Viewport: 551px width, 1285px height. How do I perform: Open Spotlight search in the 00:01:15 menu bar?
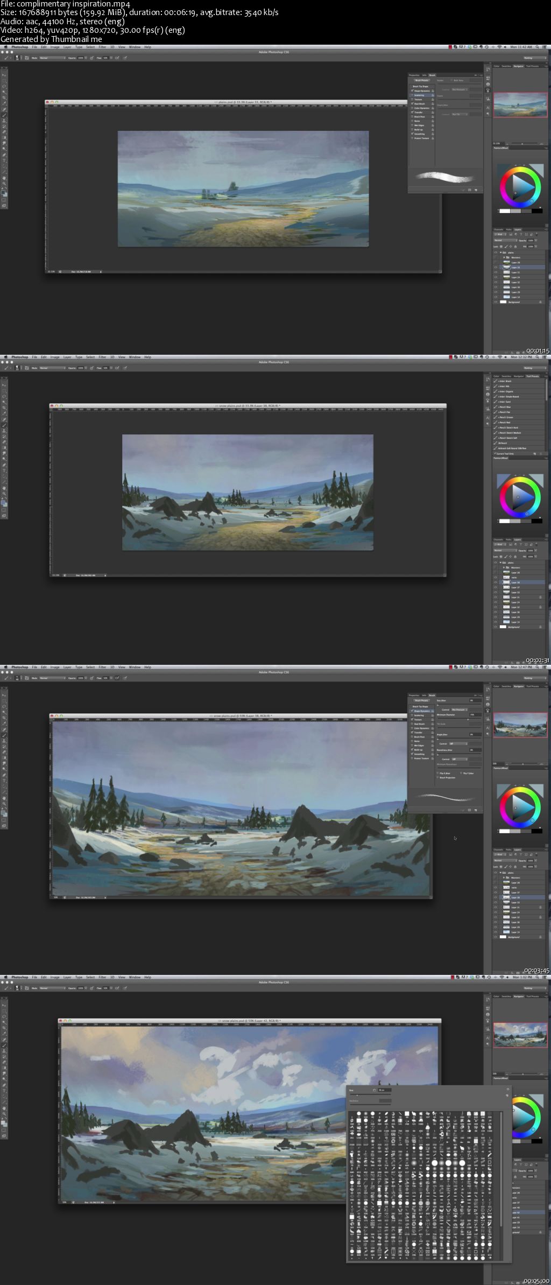coord(537,47)
